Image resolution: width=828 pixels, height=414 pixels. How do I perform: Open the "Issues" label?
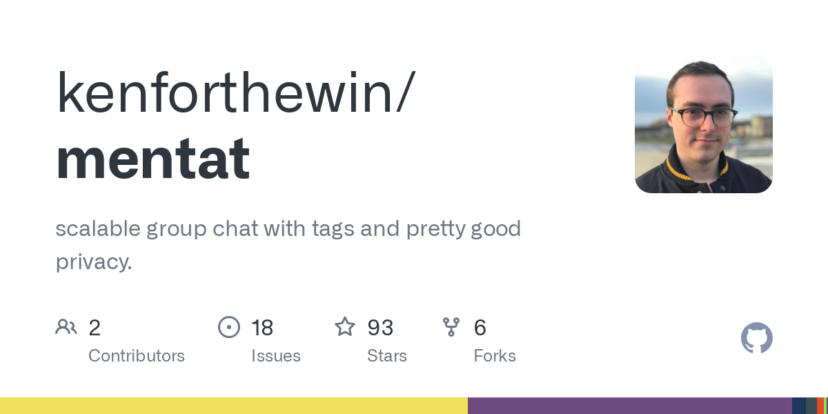276,356
